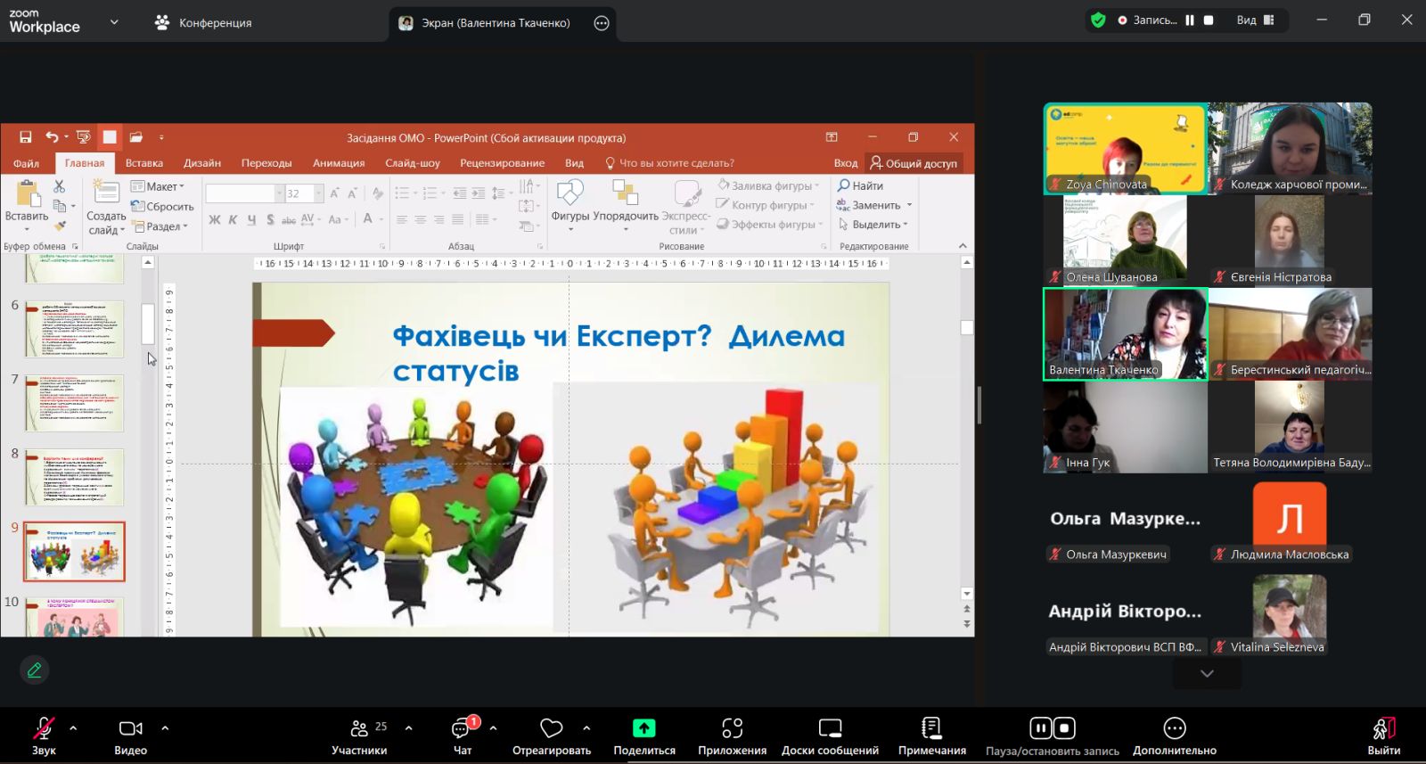Open the Конференция tab

coord(203,22)
